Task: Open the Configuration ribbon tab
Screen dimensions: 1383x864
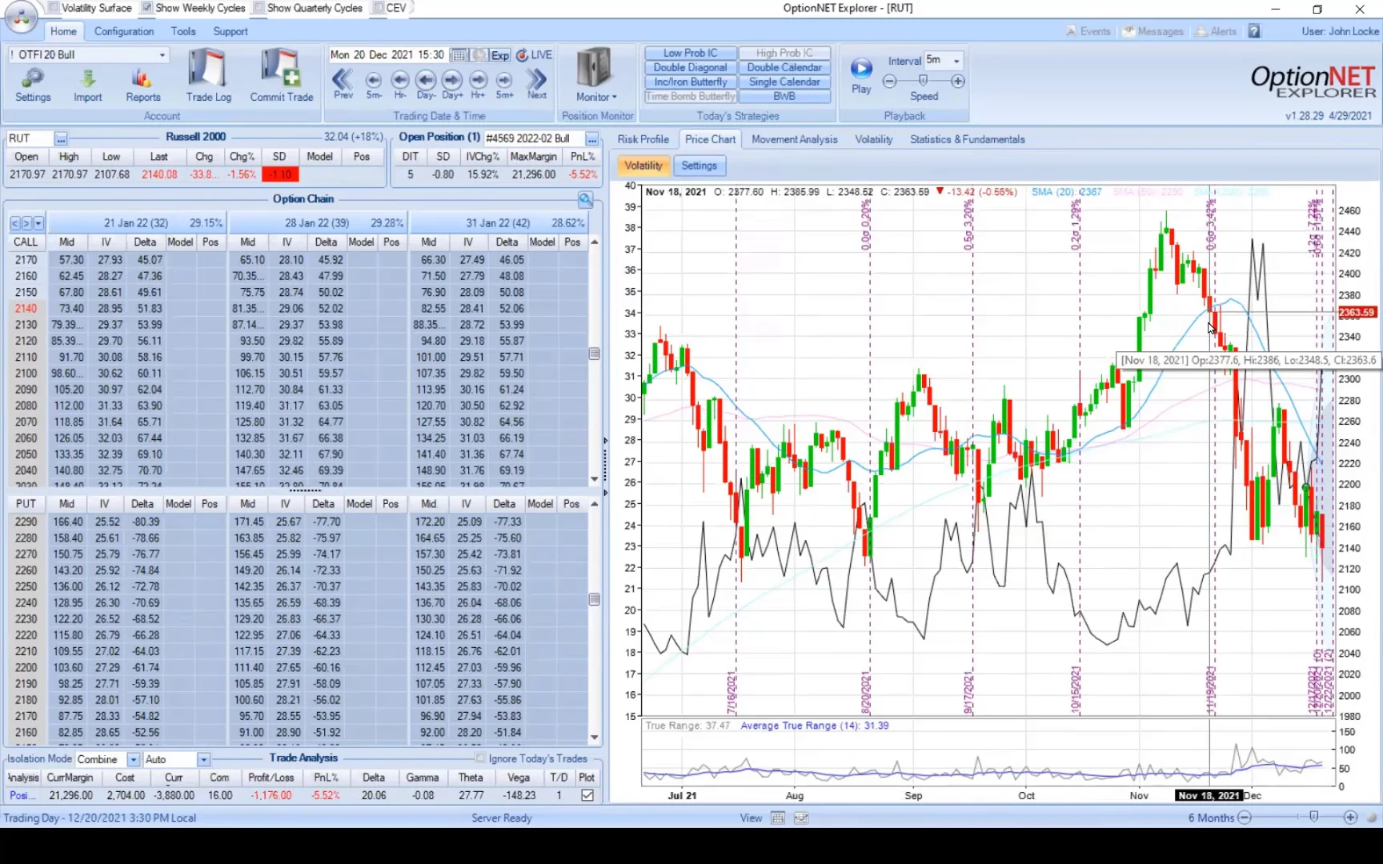Action: click(x=124, y=31)
